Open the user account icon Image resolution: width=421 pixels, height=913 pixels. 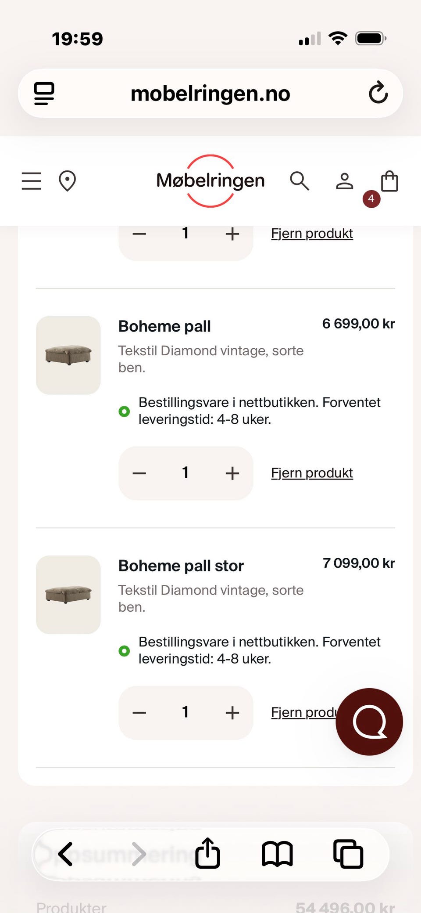click(344, 181)
